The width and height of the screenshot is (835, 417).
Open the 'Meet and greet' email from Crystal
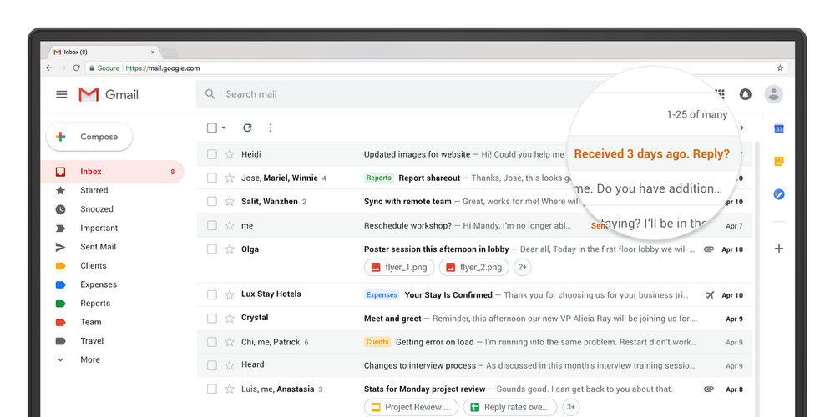coord(392,318)
